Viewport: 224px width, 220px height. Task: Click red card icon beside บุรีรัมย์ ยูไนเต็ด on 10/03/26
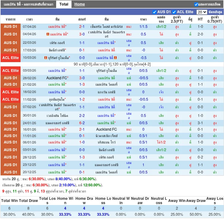(x=46, y=58)
